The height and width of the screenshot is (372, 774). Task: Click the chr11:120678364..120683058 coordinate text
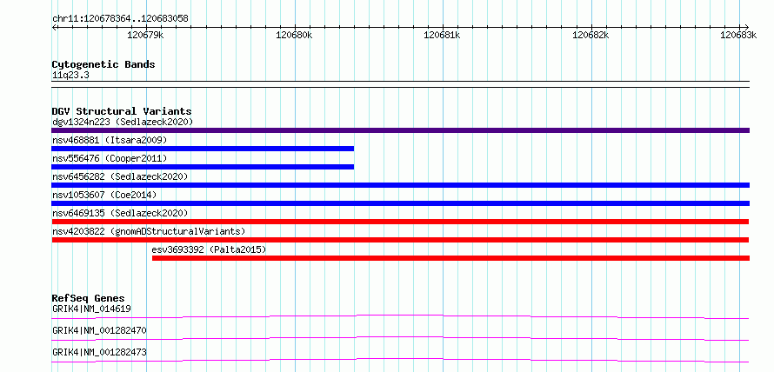click(x=120, y=19)
